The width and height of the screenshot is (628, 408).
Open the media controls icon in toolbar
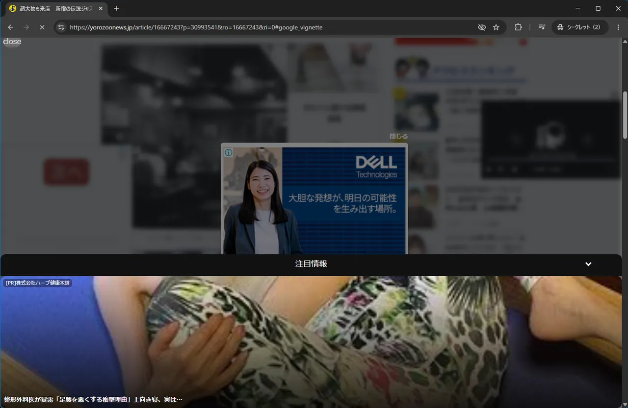(542, 27)
